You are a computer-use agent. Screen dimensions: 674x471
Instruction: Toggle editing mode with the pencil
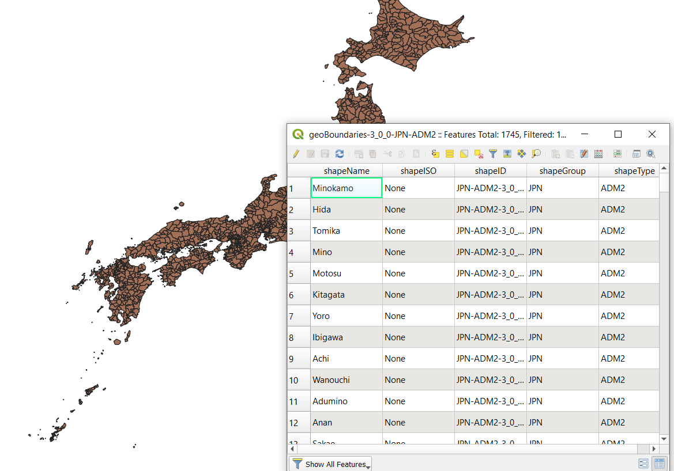[296, 153]
